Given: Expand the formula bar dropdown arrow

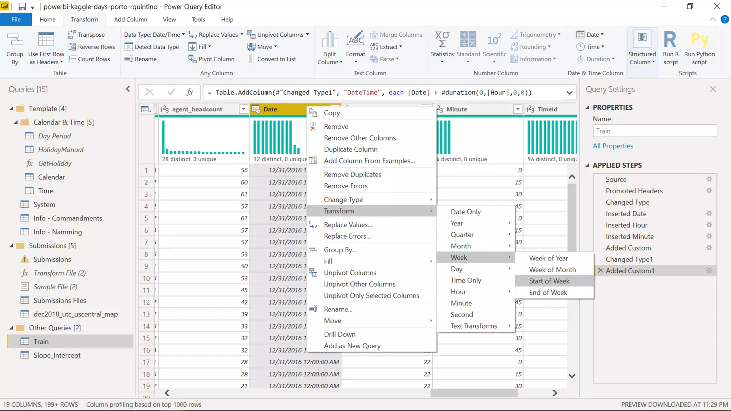Looking at the screenshot, I should (x=569, y=93).
